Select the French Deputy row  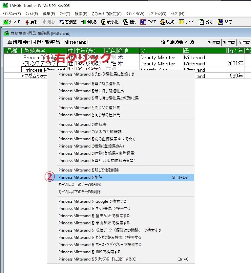tap(36, 57)
